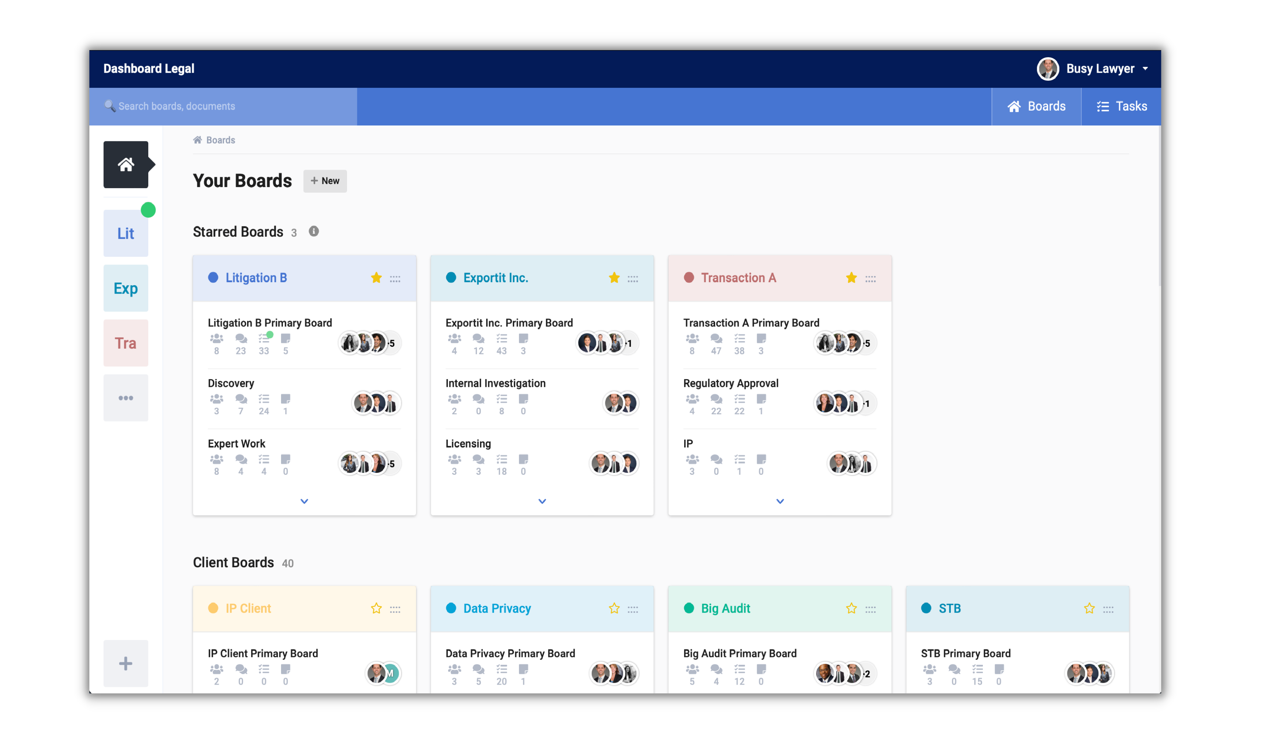The width and height of the screenshot is (1282, 737).
Task: Unstar the Litigation B board
Action: 376,277
